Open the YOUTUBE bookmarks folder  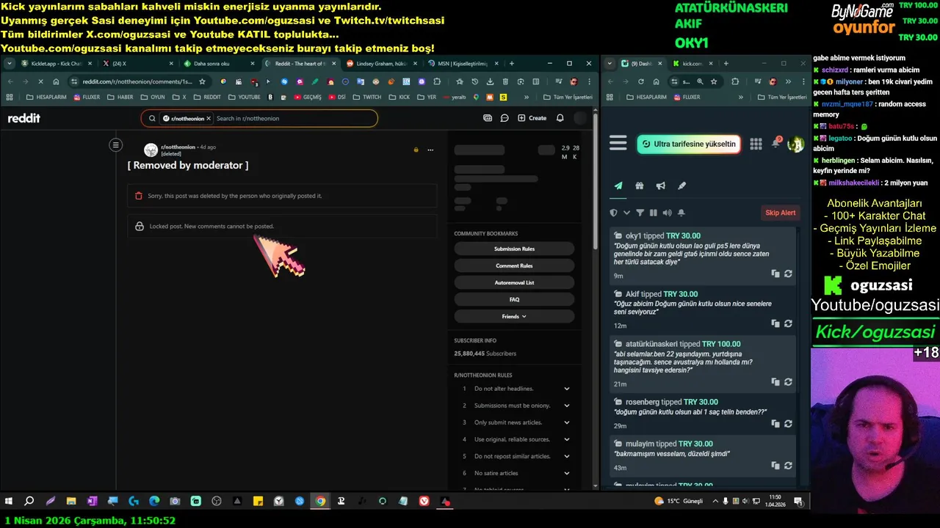(x=245, y=97)
